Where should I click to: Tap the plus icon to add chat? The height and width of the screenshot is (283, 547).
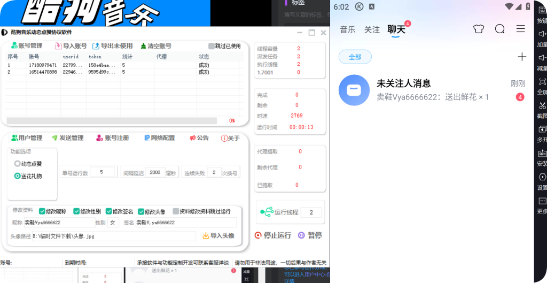(522, 57)
